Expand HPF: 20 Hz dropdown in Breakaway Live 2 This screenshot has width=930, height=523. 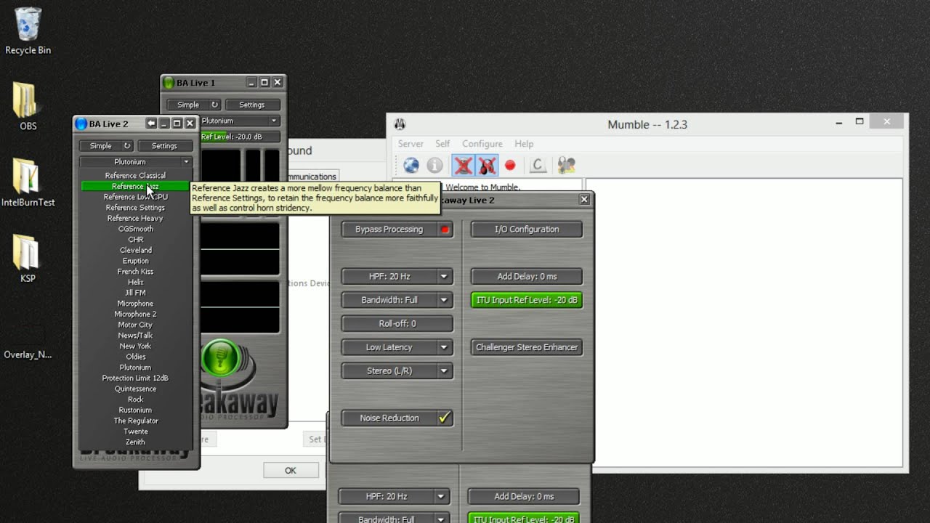[397, 277]
